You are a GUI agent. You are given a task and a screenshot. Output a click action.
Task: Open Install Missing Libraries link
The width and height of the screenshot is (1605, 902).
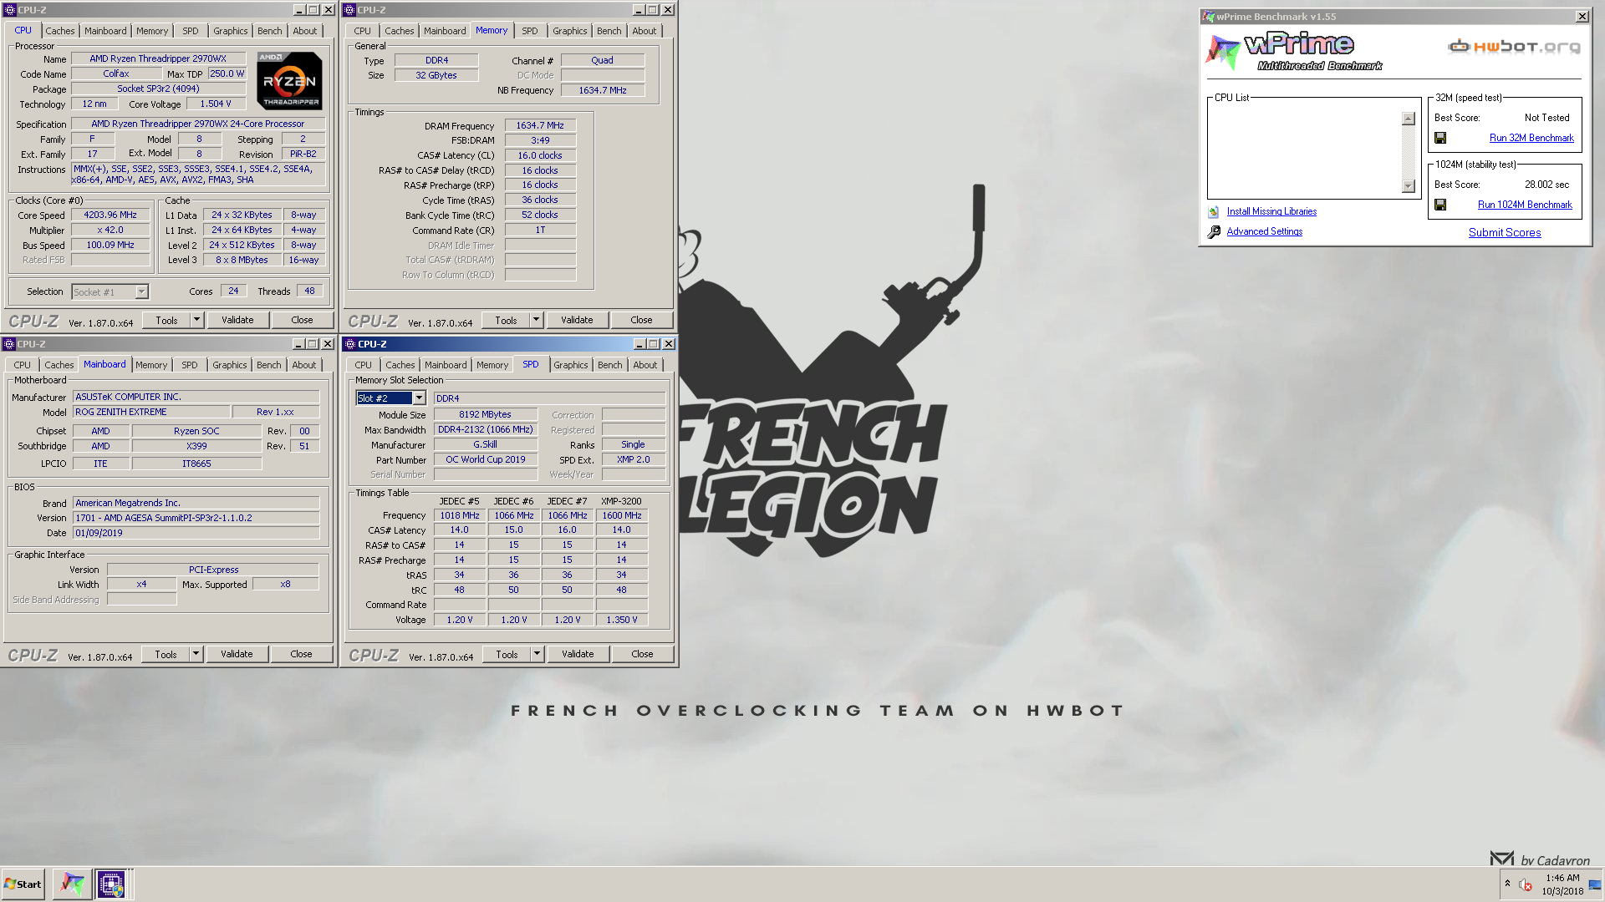pyautogui.click(x=1271, y=212)
